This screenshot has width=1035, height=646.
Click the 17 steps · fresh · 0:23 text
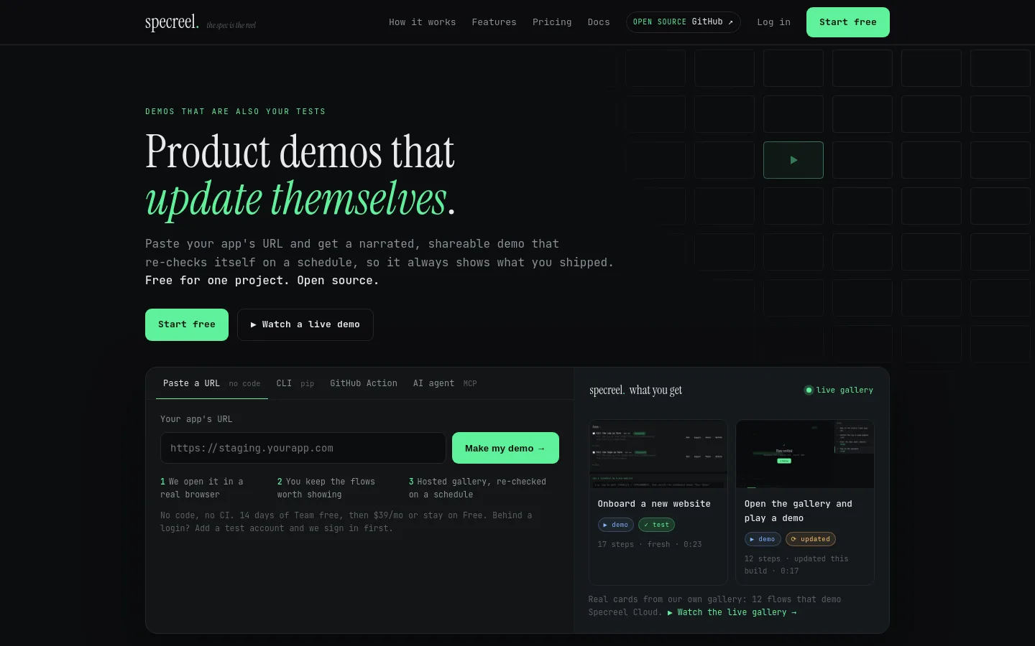pos(650,544)
